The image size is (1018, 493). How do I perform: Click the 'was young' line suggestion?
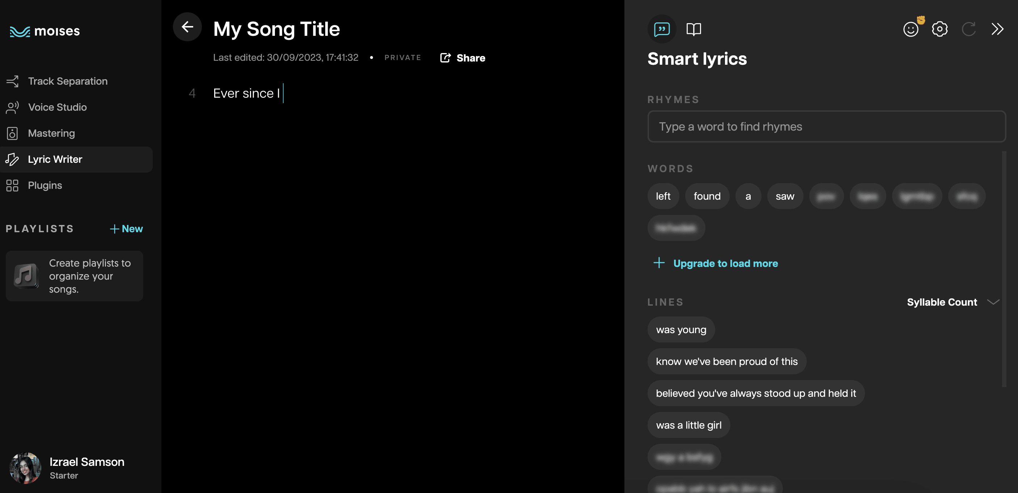pos(681,329)
